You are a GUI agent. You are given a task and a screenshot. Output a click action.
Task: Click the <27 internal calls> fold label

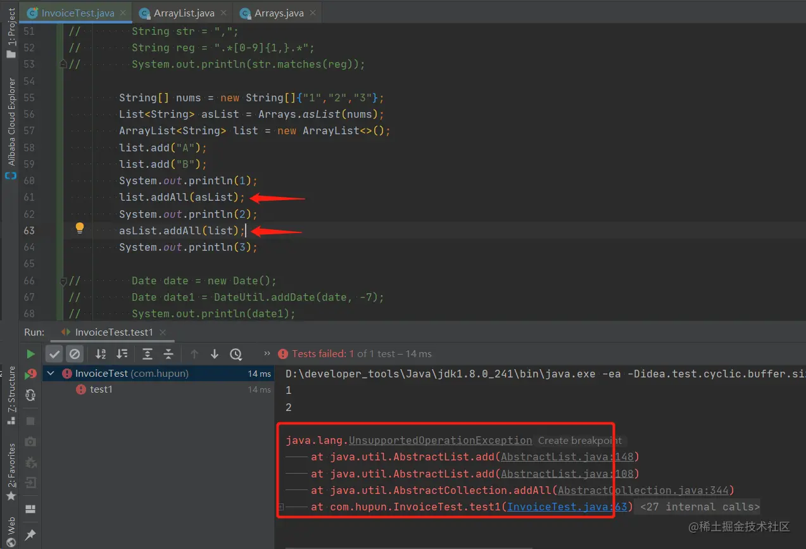click(700, 507)
